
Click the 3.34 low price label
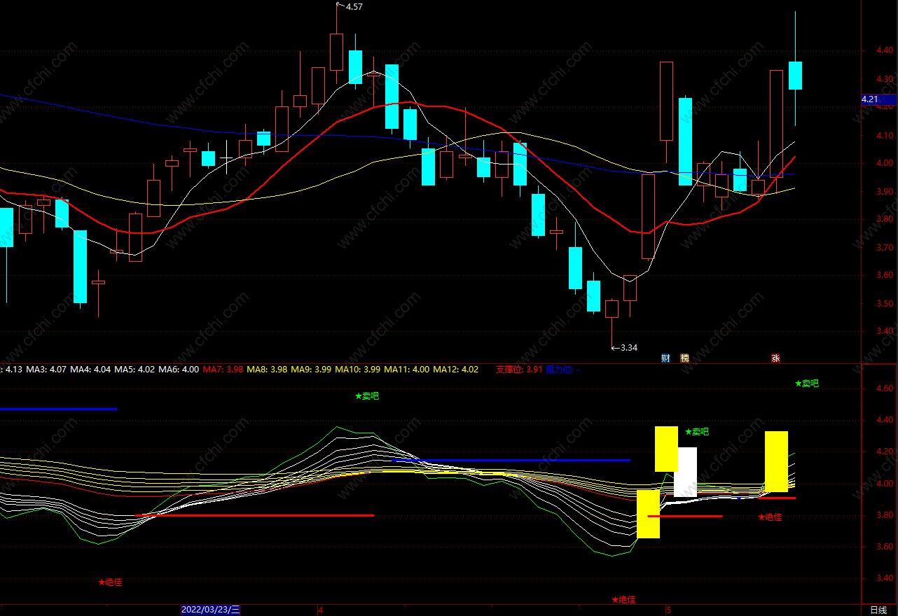(629, 347)
